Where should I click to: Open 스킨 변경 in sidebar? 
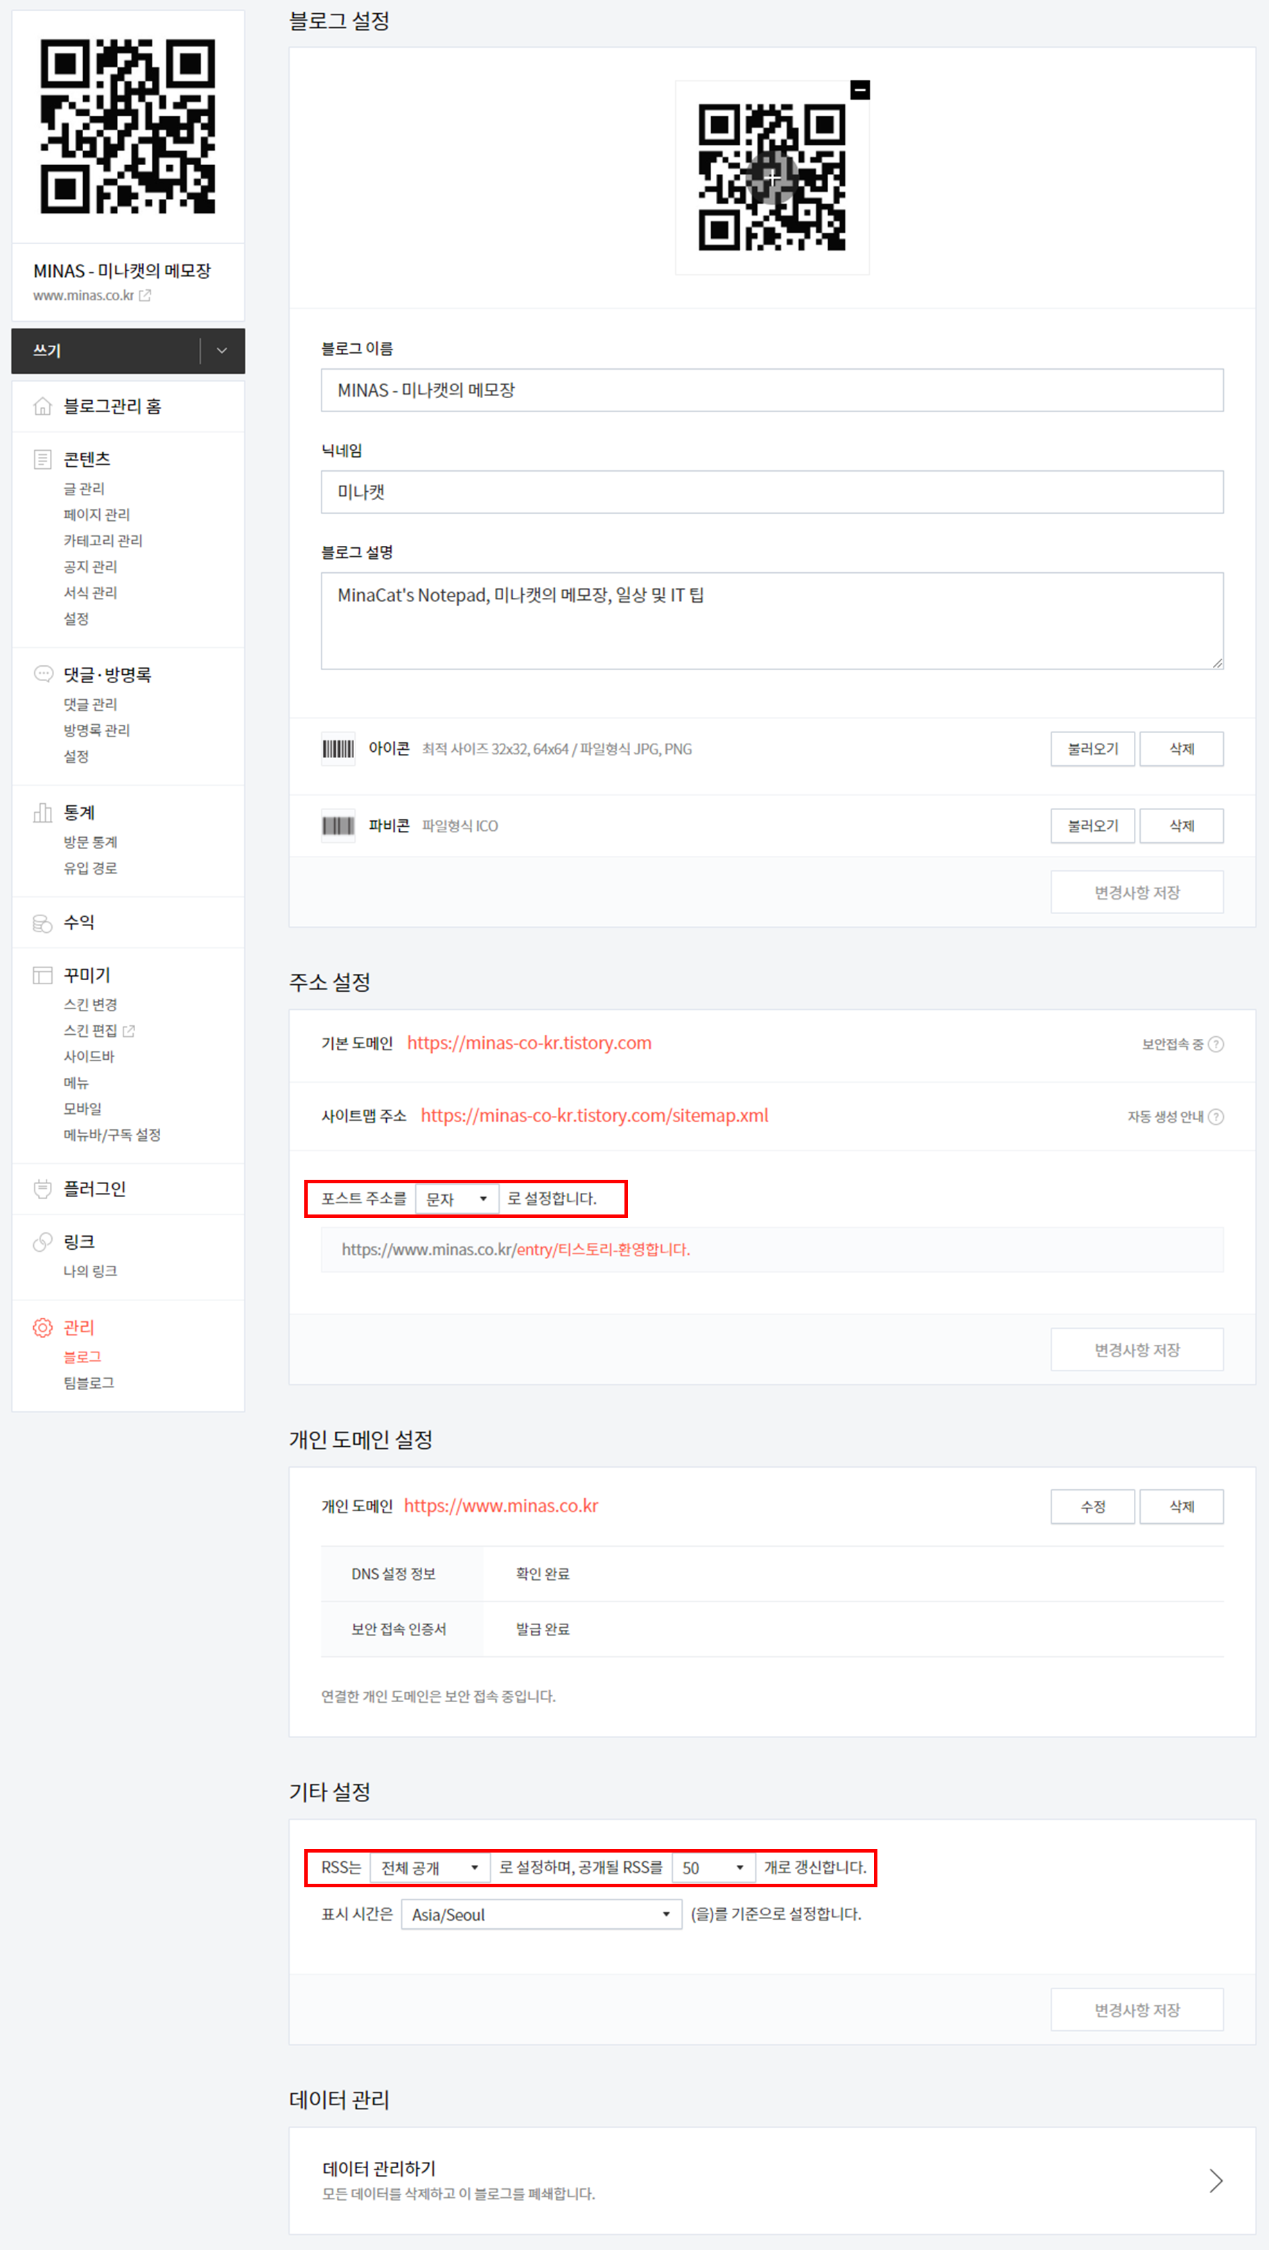(90, 1004)
